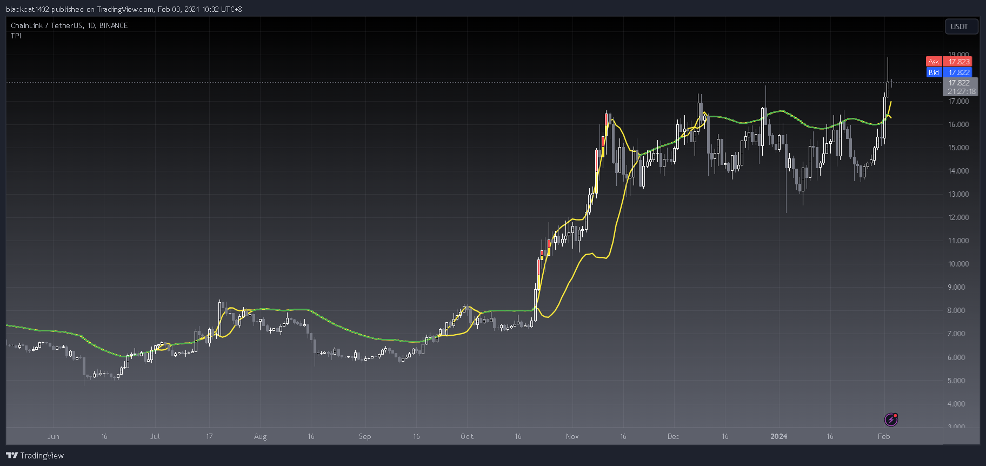Click the 15.000 price axis label
This screenshot has width=986, height=466.
click(x=958, y=148)
